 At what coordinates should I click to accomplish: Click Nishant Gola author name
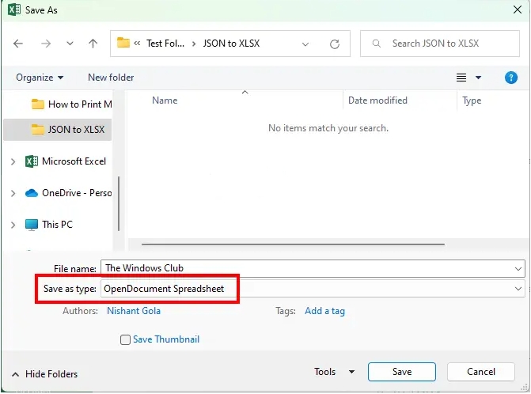pyautogui.click(x=134, y=311)
